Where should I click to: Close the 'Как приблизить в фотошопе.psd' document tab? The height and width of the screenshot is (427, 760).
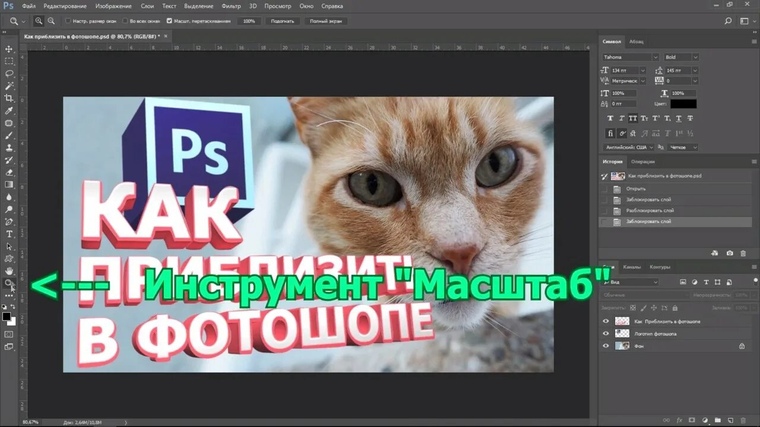[166, 36]
